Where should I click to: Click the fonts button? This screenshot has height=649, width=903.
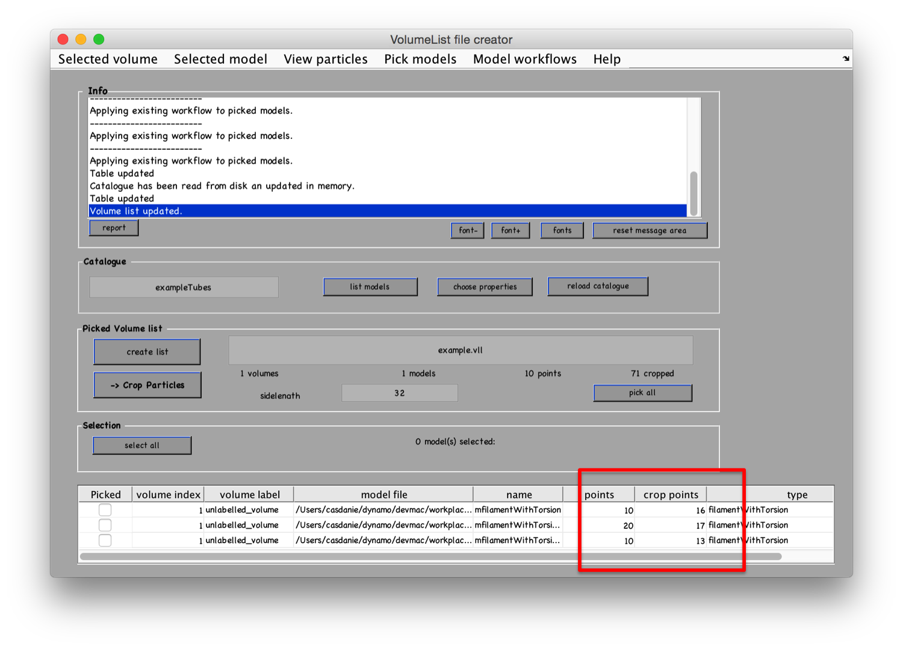point(562,230)
